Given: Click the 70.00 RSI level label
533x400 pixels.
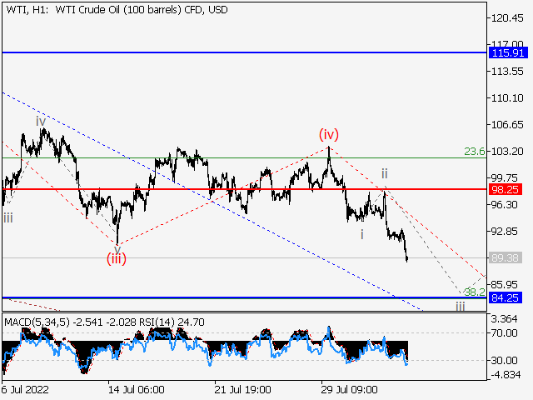Looking at the screenshot, I should [x=505, y=333].
